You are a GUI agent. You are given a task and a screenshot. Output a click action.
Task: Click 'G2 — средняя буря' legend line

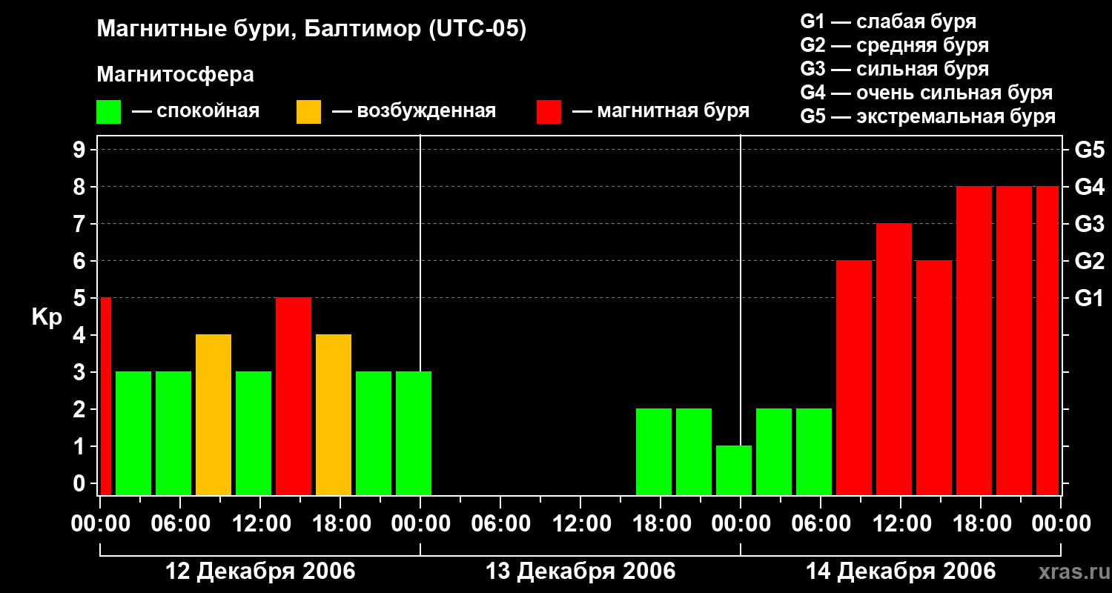click(894, 45)
